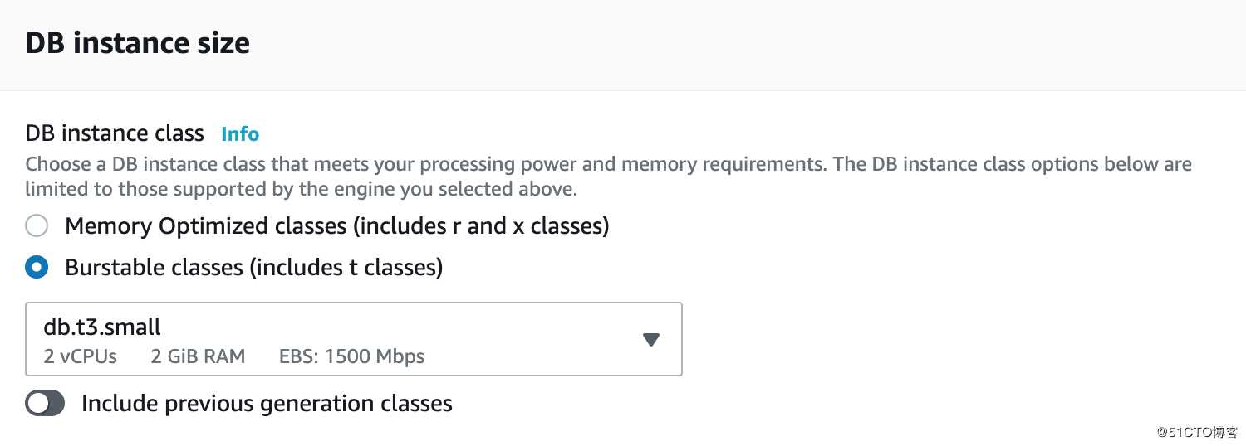Click the "Include previous generation classes" label
Image resolution: width=1246 pixels, height=446 pixels.
coord(267,404)
